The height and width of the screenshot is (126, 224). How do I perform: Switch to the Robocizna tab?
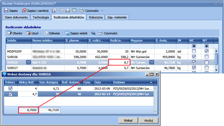pos(96,17)
